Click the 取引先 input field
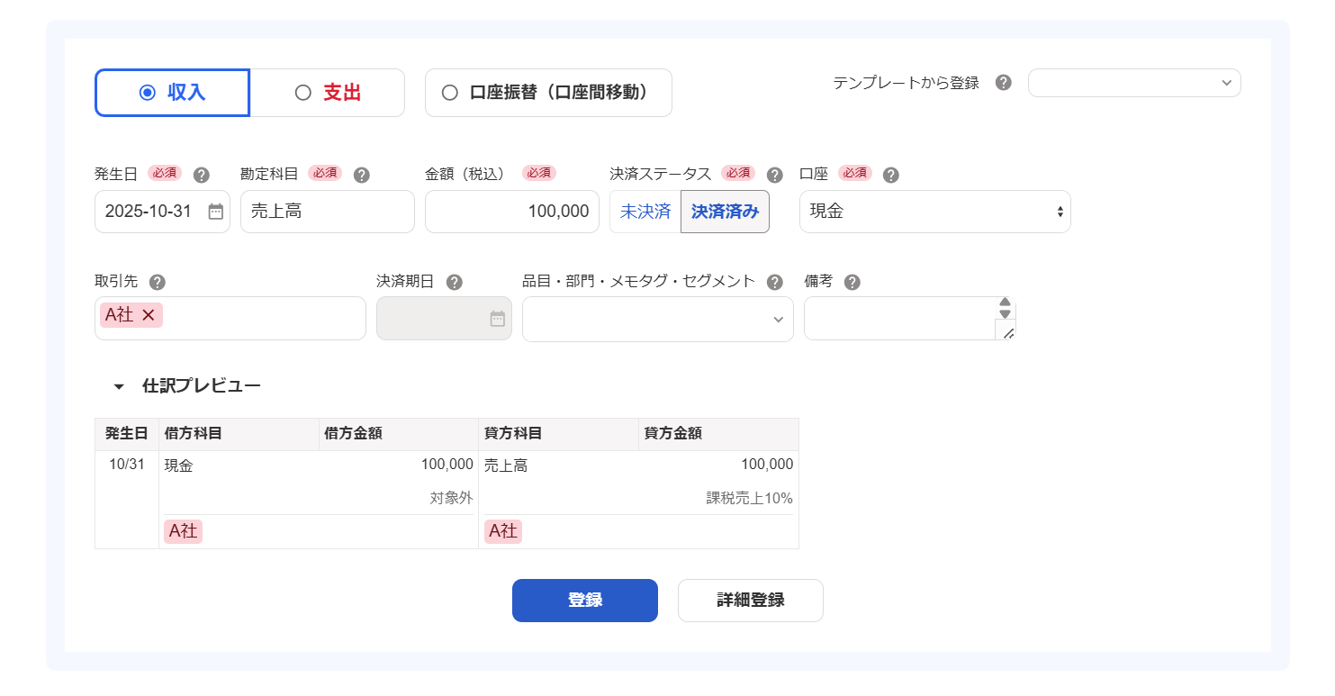This screenshot has width=1335, height=696. point(230,319)
